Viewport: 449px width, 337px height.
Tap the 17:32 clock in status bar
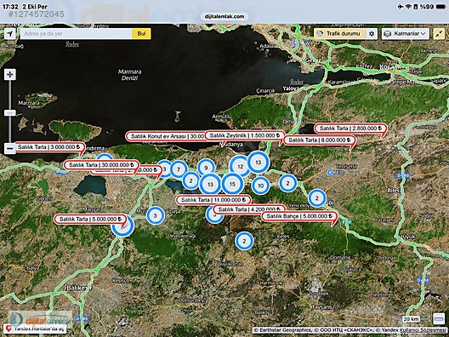coord(10,6)
